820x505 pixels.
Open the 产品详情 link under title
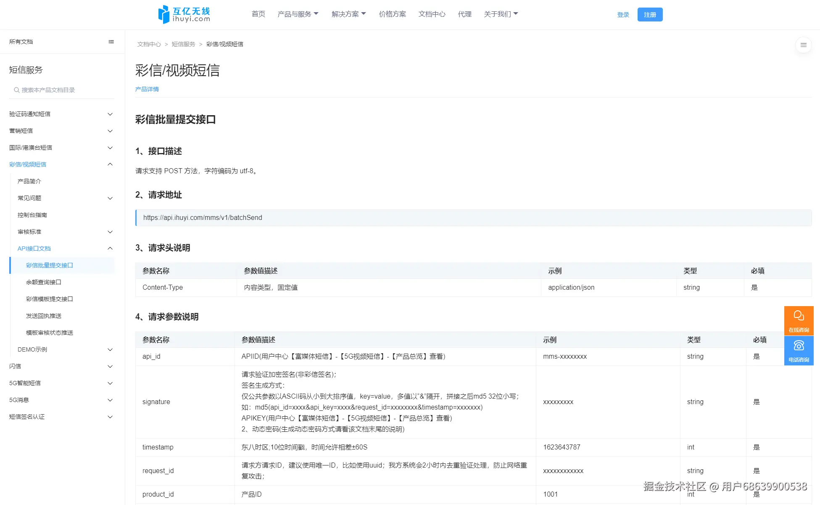pyautogui.click(x=147, y=89)
